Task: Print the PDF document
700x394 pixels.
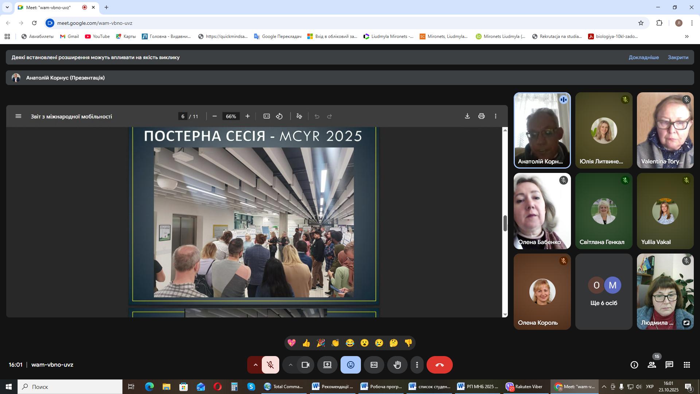Action: point(481,116)
